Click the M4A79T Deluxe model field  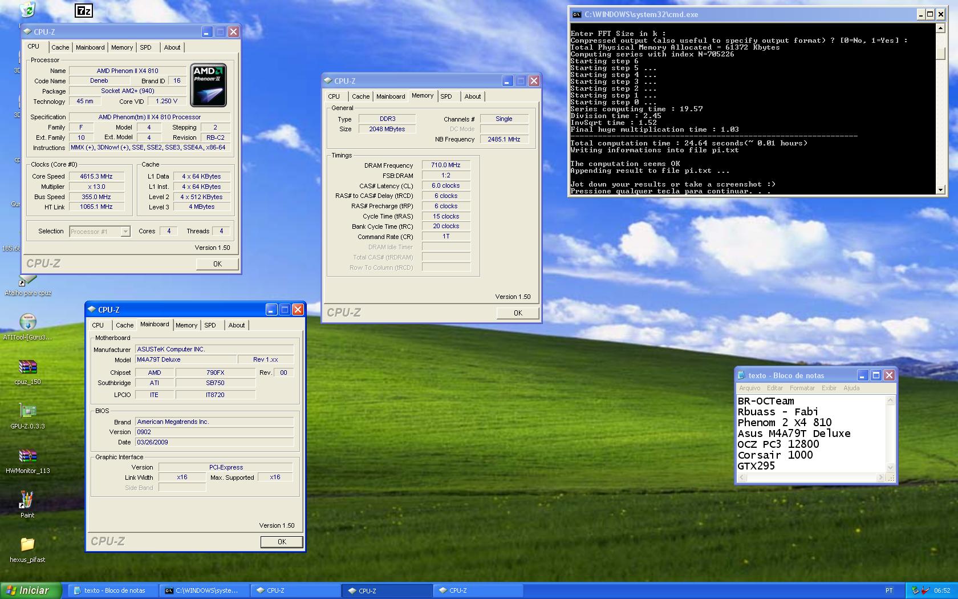[x=186, y=359]
